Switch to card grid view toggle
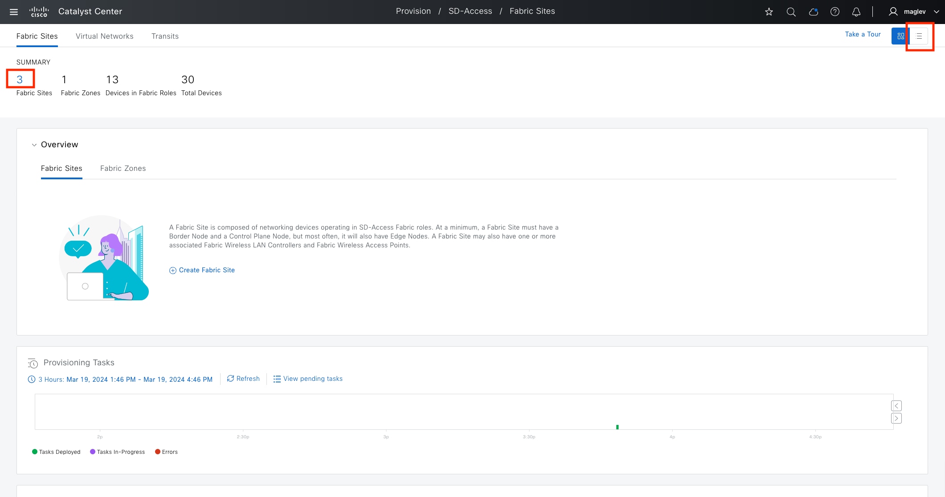This screenshot has height=497, width=945. (x=900, y=36)
